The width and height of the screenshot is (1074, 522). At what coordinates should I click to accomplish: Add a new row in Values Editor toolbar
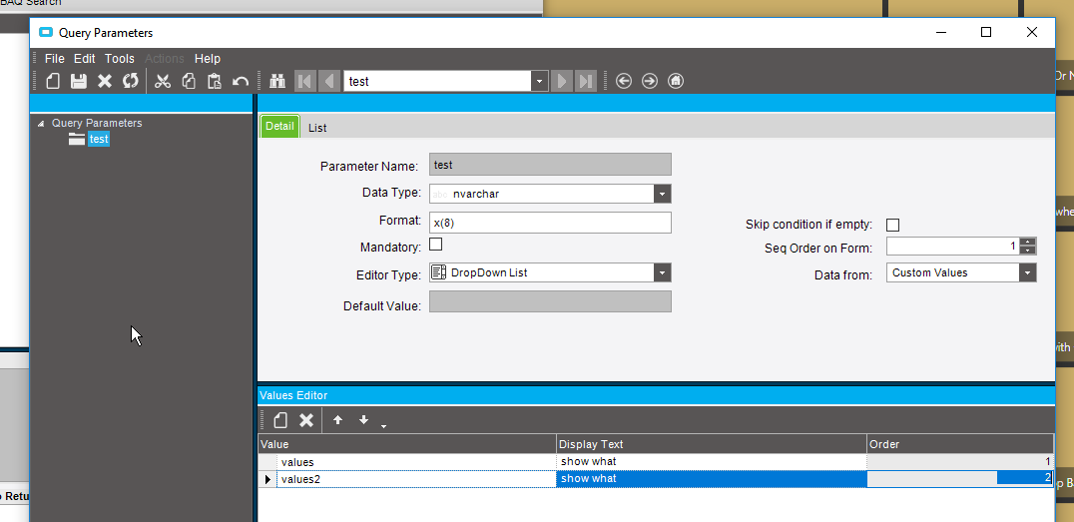(x=280, y=420)
